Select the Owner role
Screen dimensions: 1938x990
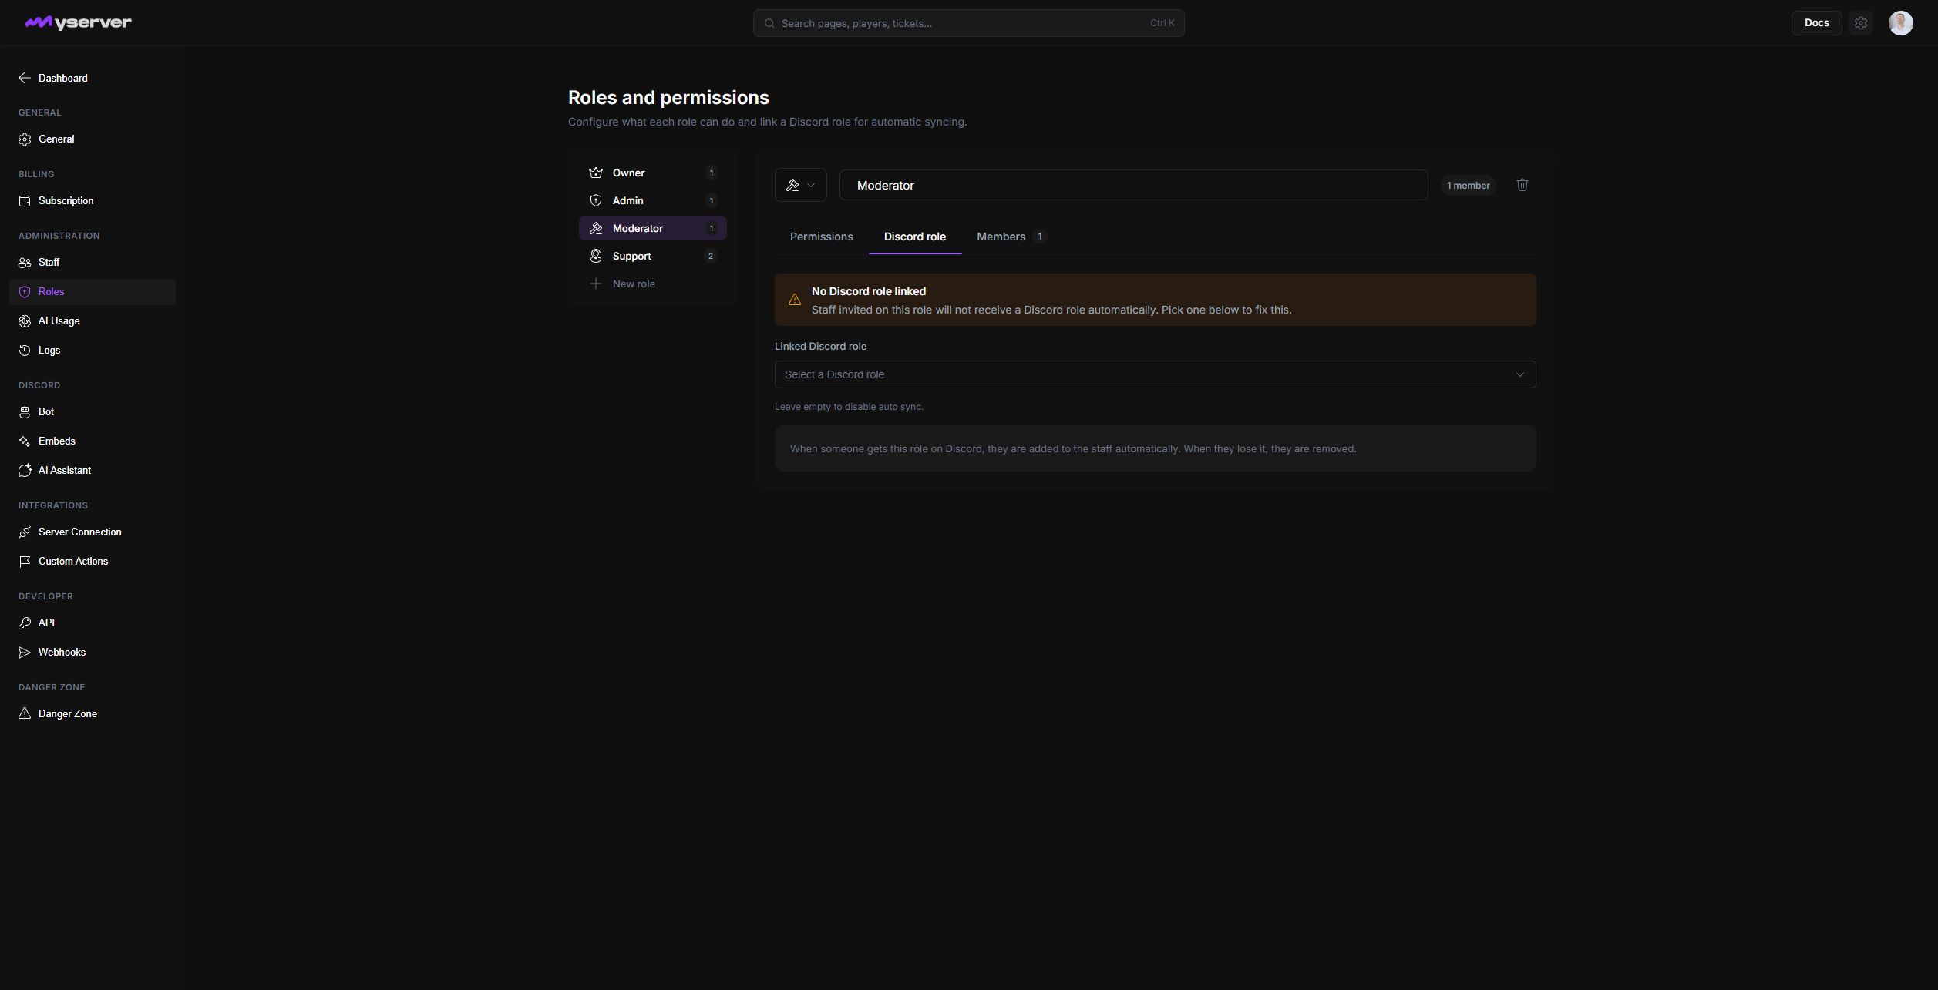652,173
